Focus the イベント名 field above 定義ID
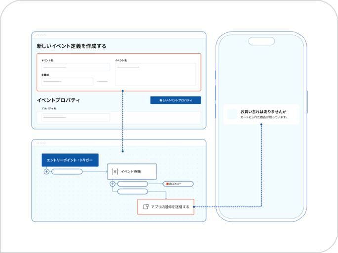The image size is (338, 253). [x=76, y=67]
